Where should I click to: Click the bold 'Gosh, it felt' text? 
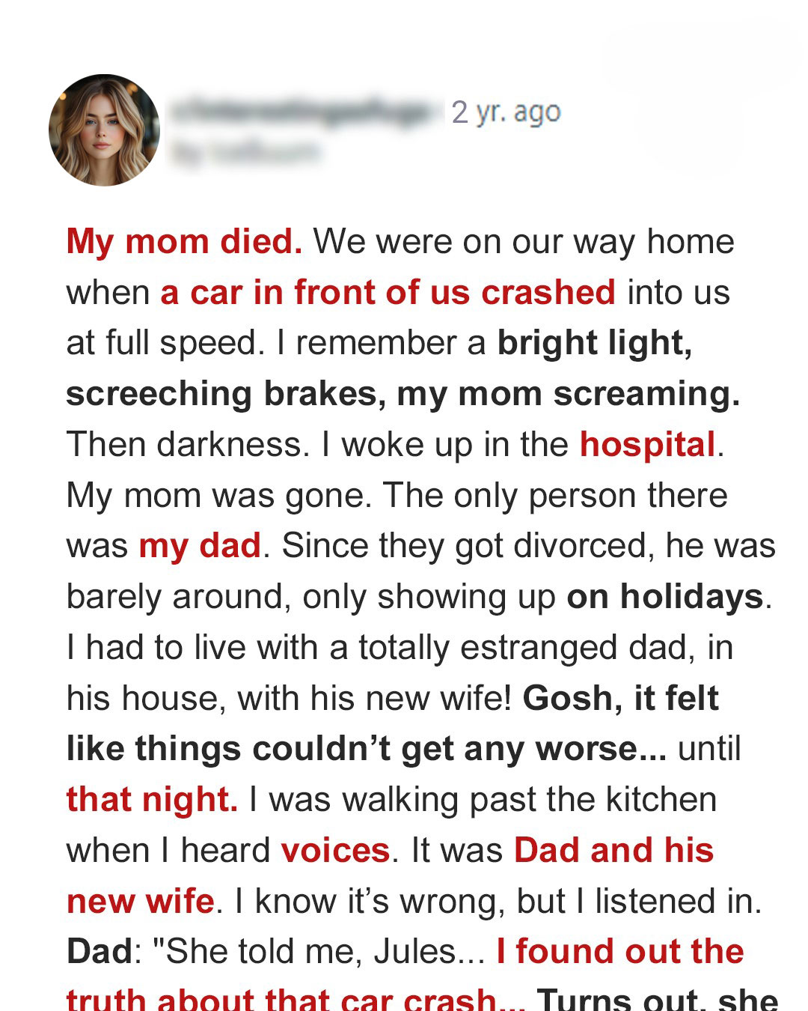coord(621,698)
